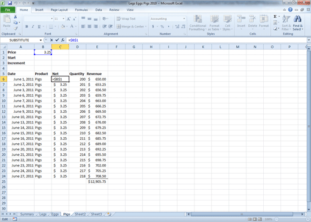Click the Fill Color bucket icon
Viewport: 311px width, 222px height.
pos(63,26)
